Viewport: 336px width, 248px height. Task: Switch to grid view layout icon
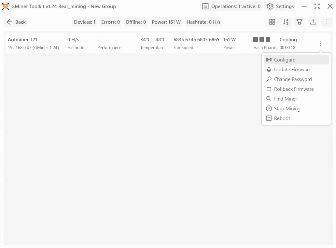(x=272, y=22)
